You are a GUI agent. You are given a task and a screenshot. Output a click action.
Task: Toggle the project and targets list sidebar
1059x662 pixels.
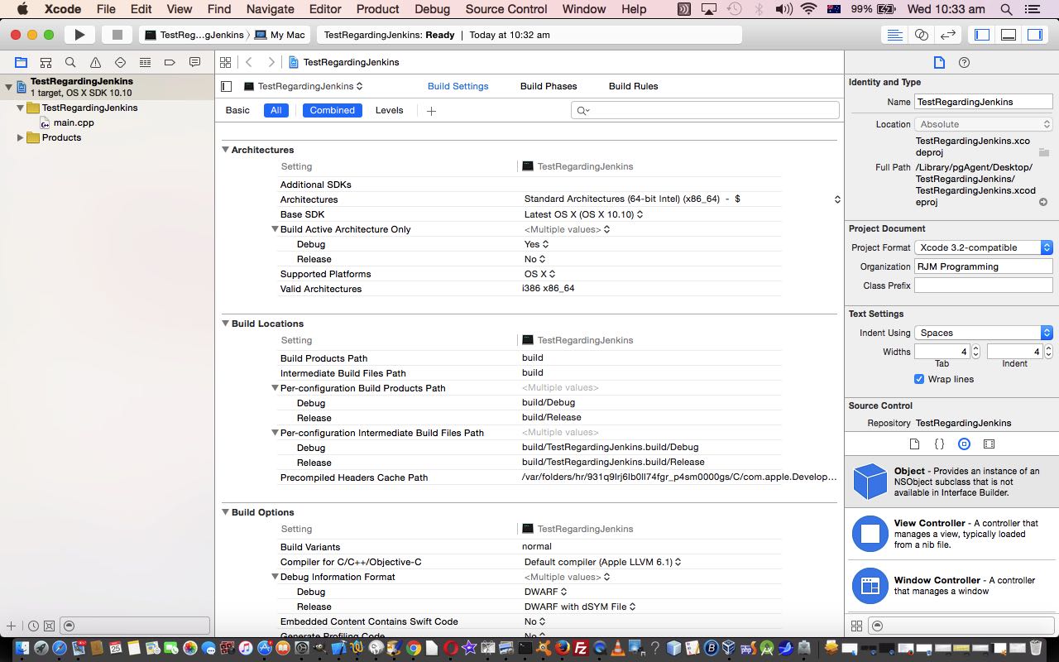227,86
